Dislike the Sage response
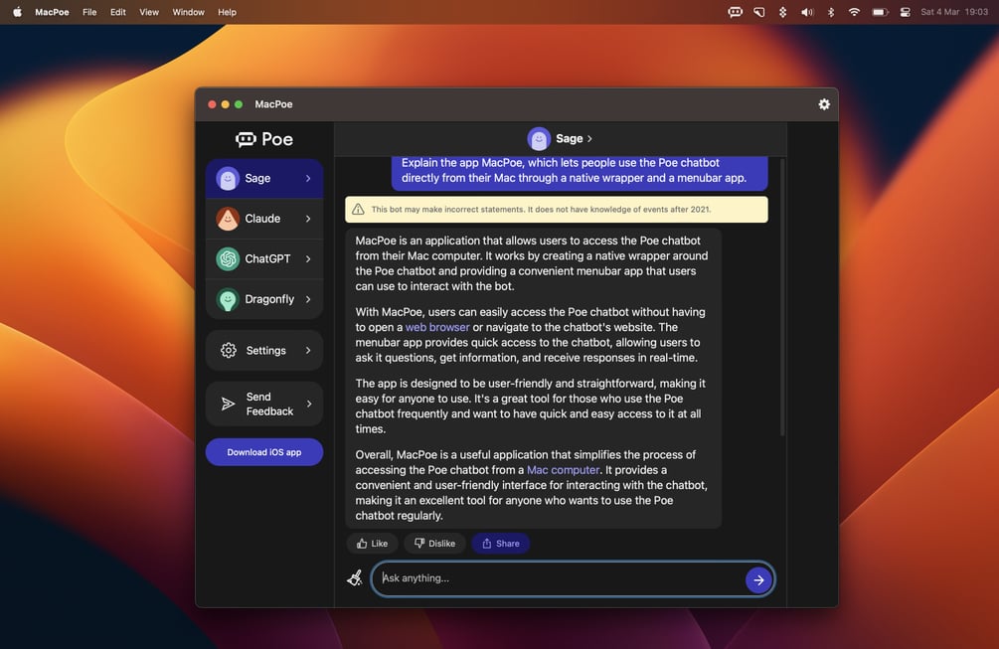The height and width of the screenshot is (649, 999). tap(434, 544)
